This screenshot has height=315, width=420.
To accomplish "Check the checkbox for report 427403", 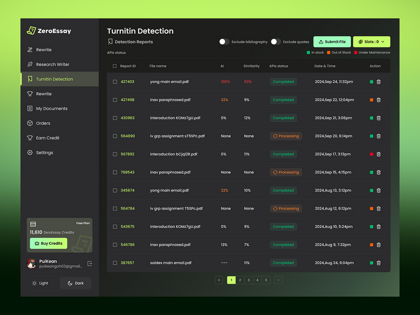I will coord(114,81).
